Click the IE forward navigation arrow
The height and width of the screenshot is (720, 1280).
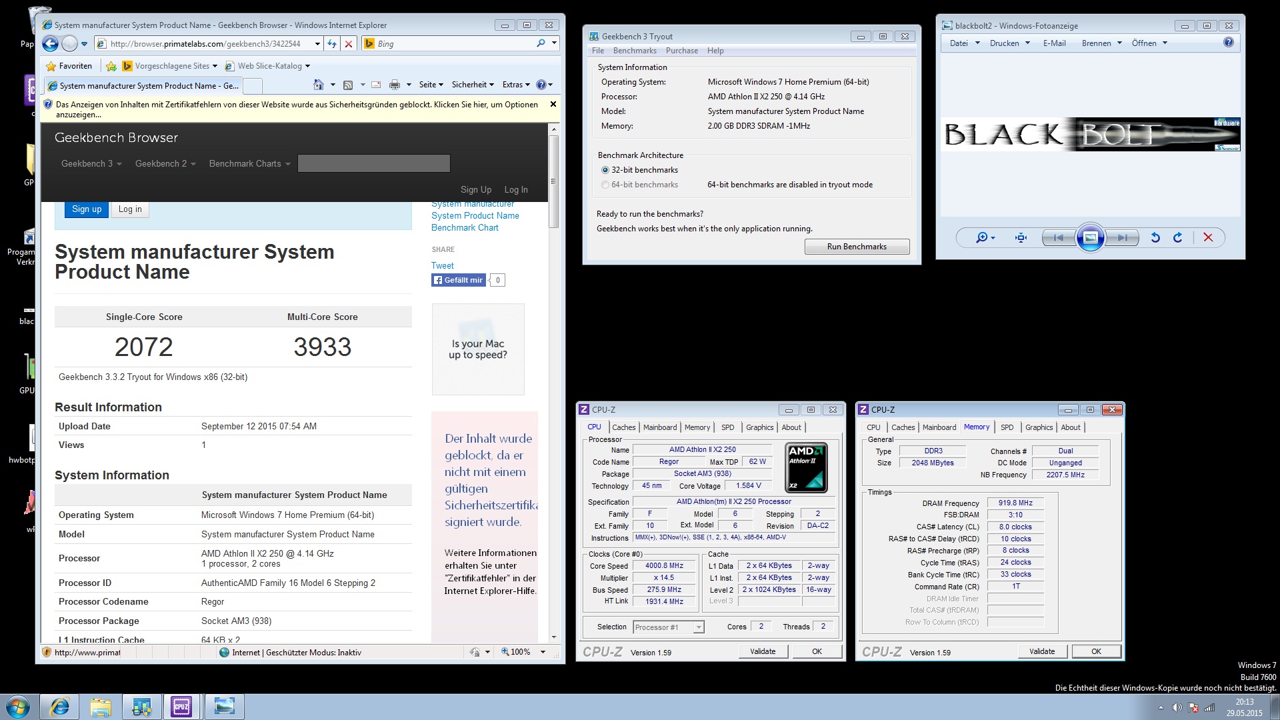tap(69, 44)
